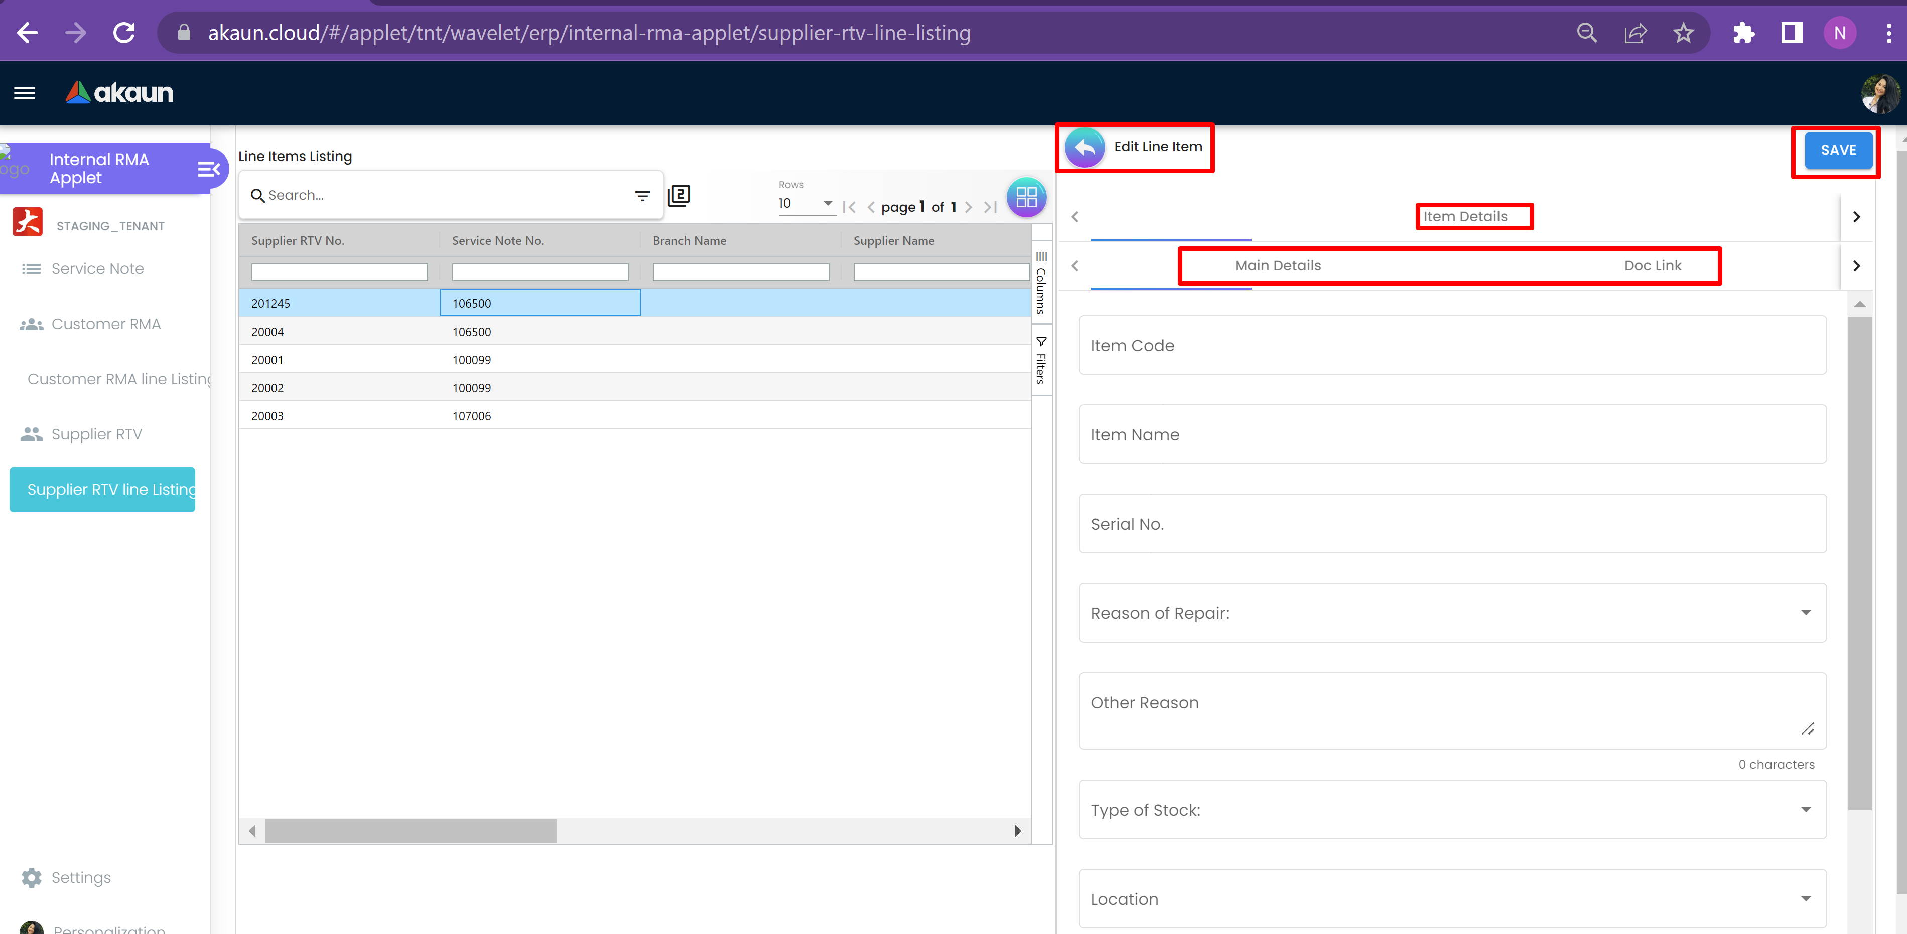Click the search filter lines icon
The height and width of the screenshot is (934, 1907).
pos(642,196)
